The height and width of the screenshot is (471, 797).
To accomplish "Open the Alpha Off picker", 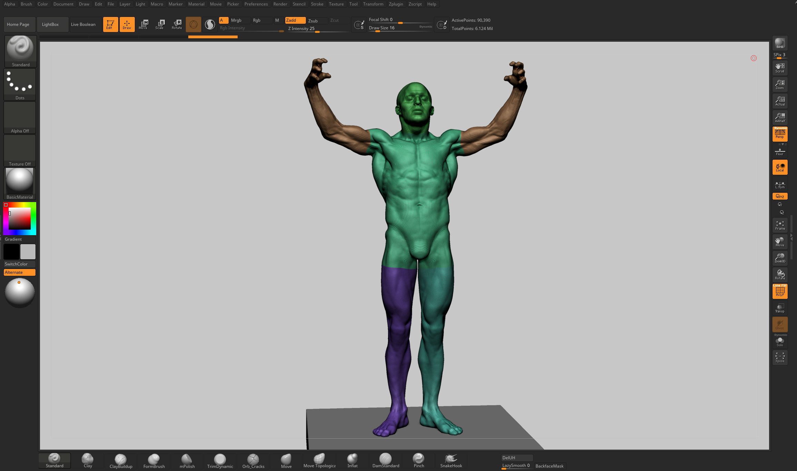I will [x=20, y=118].
